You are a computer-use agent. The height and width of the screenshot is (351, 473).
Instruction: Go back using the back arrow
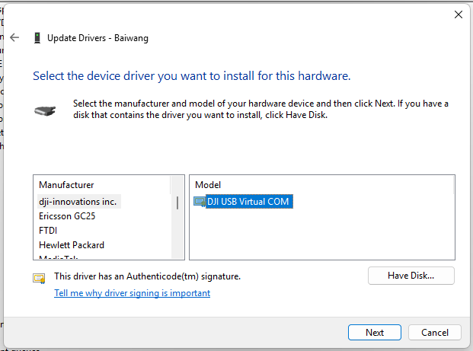(14, 38)
